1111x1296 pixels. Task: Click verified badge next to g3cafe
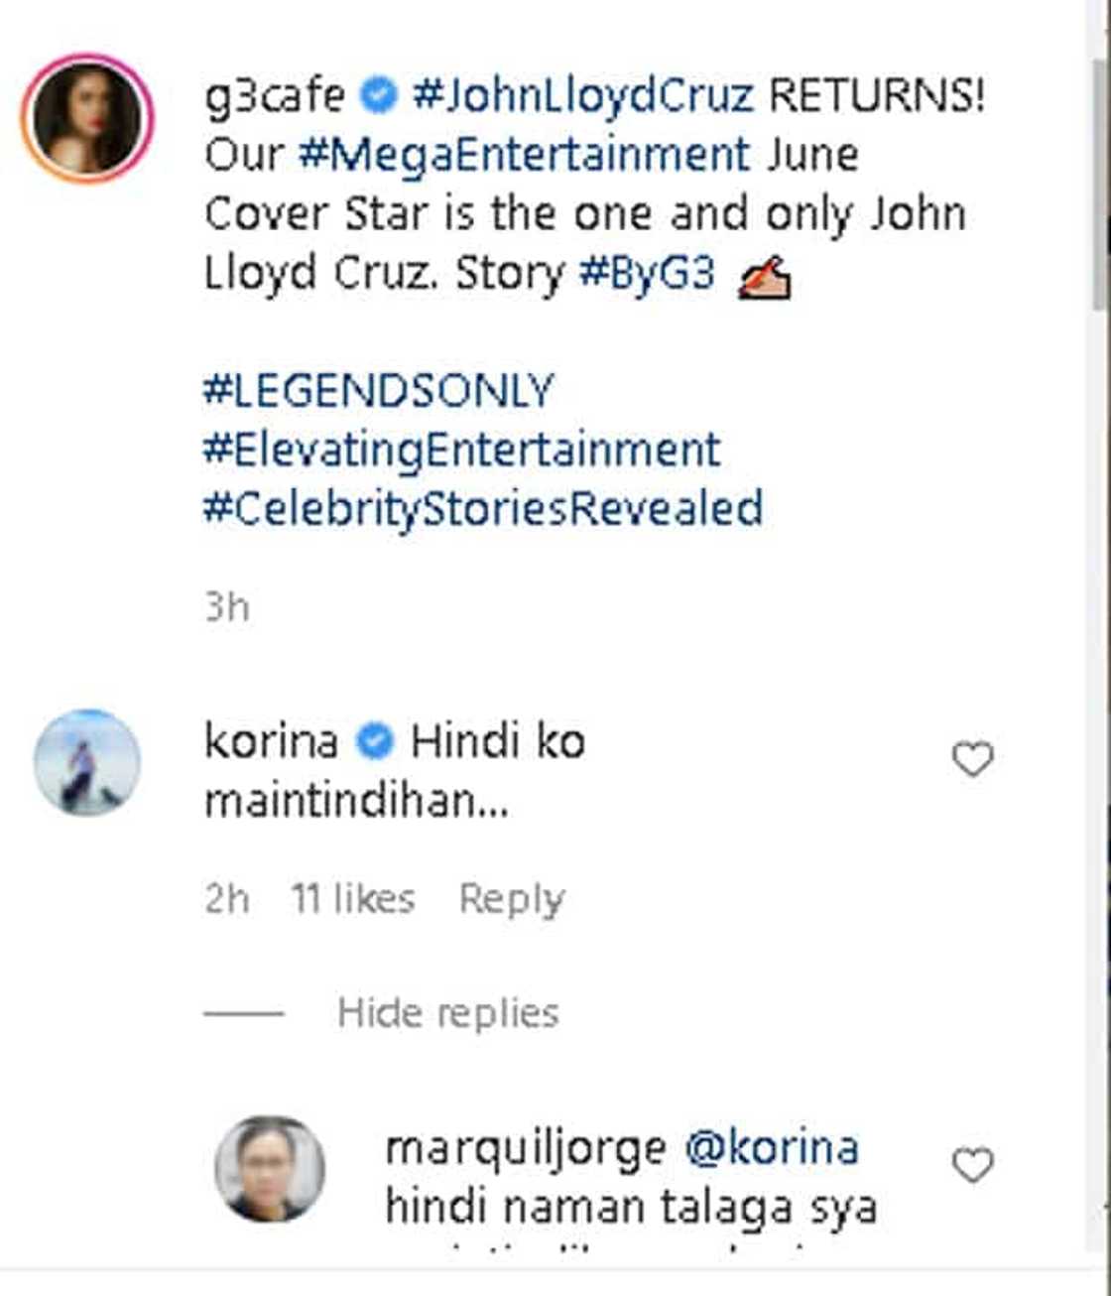tap(378, 96)
